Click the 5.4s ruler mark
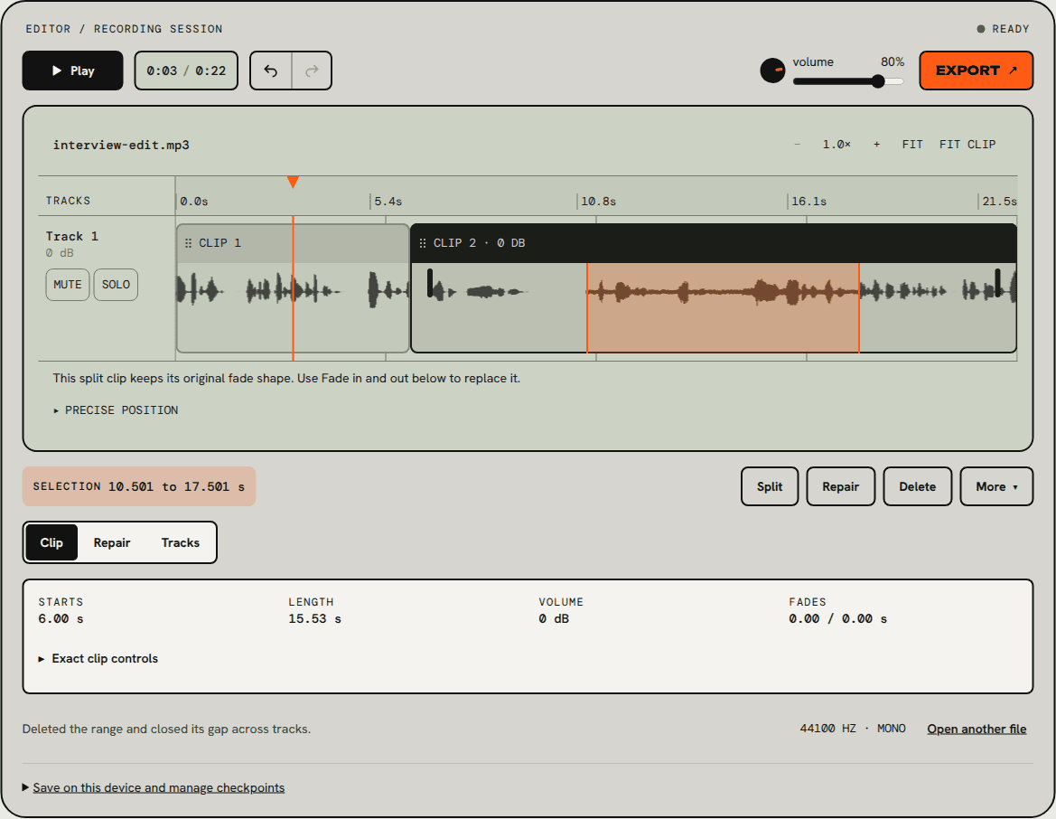 pyautogui.click(x=388, y=201)
